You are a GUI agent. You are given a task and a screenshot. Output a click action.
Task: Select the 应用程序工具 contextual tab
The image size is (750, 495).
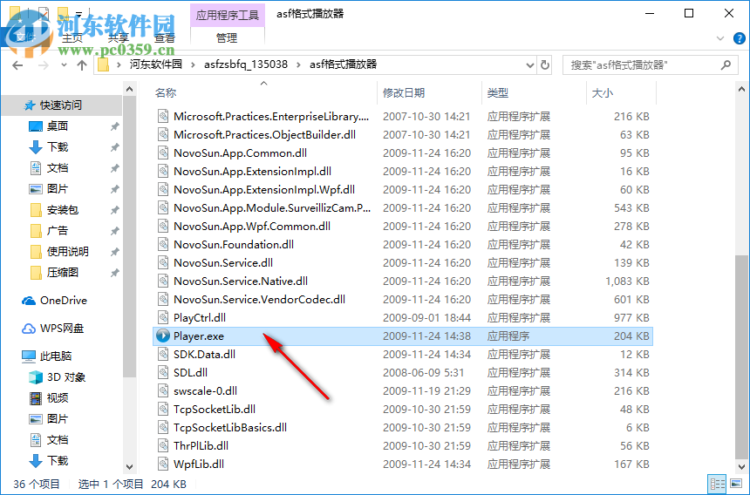tap(228, 15)
